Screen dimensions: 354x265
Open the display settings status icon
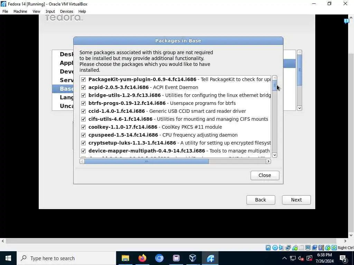pos(308,248)
